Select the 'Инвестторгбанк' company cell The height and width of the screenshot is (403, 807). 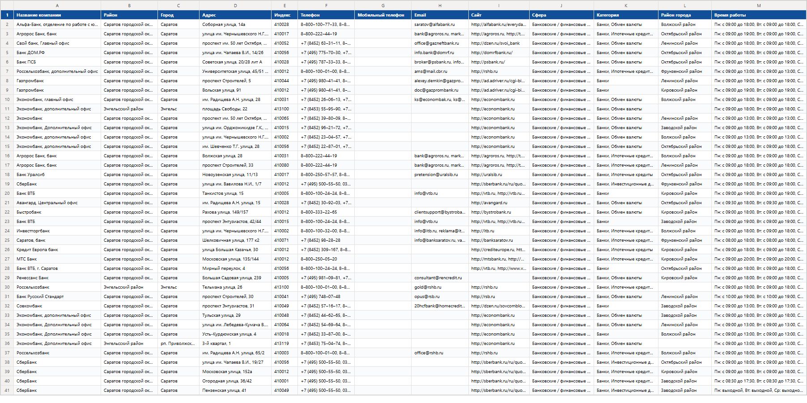57,231
